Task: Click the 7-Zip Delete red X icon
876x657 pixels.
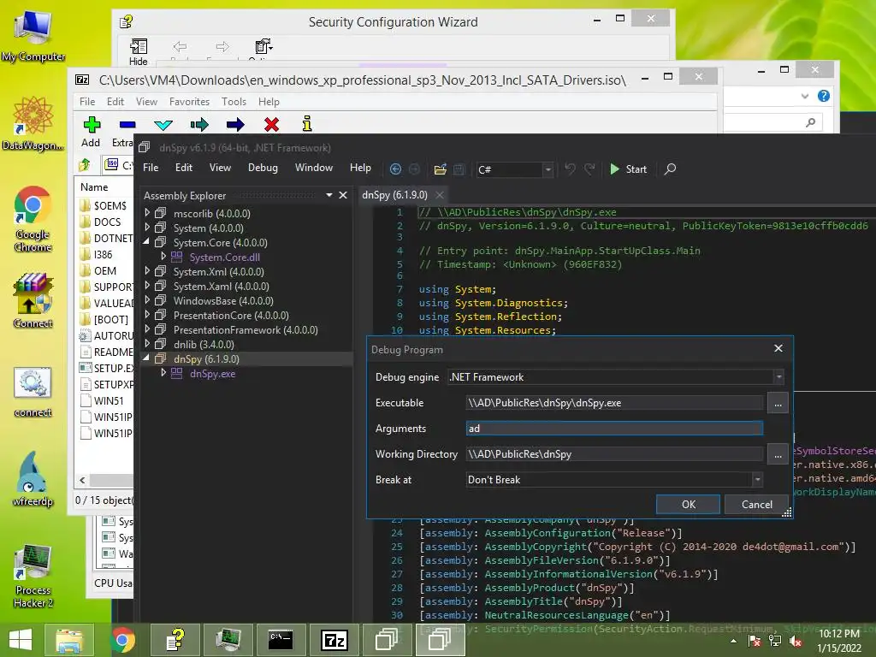Action: [271, 125]
